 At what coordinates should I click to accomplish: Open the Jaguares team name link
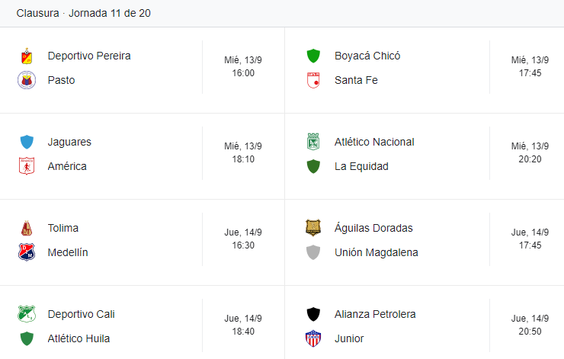[x=69, y=142]
